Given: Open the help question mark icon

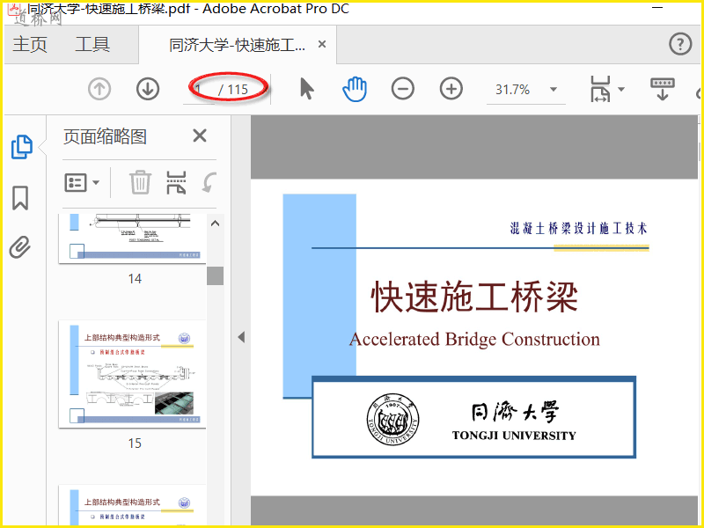Looking at the screenshot, I should click(680, 44).
